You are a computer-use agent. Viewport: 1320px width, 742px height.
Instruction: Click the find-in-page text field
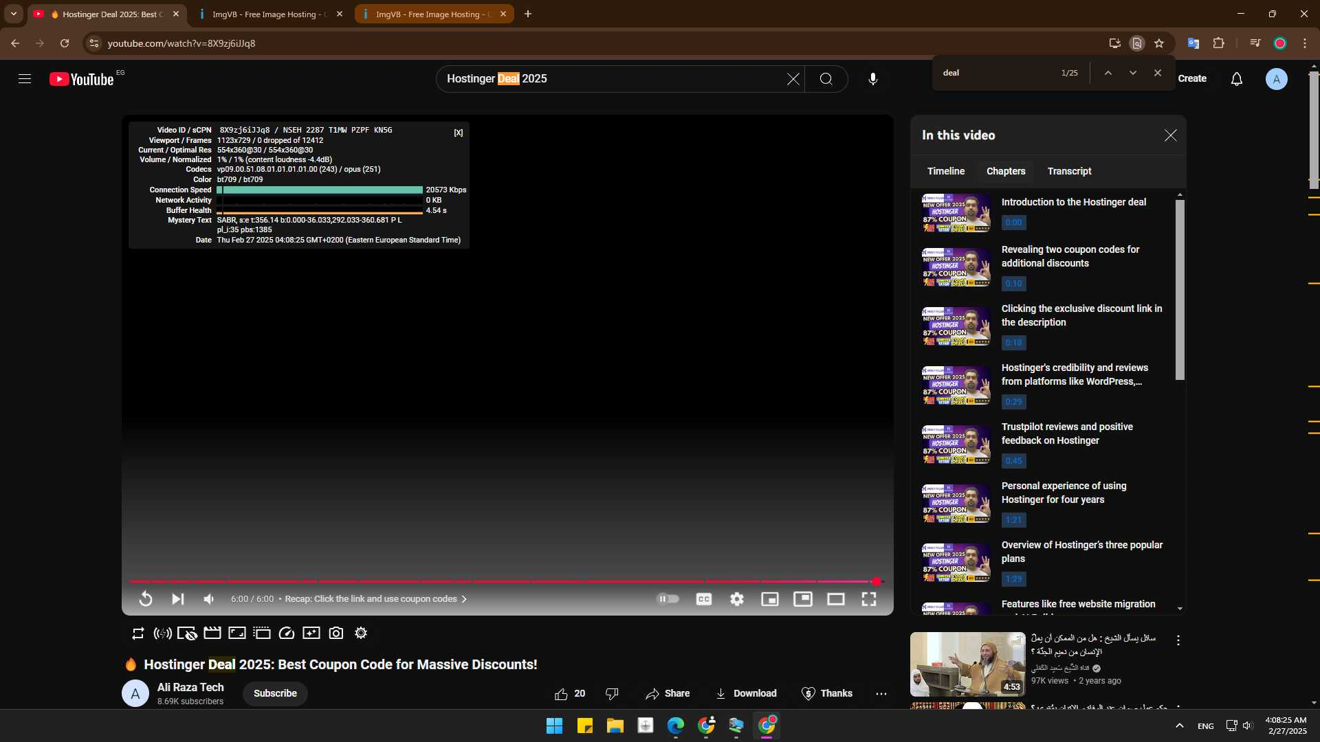(997, 73)
